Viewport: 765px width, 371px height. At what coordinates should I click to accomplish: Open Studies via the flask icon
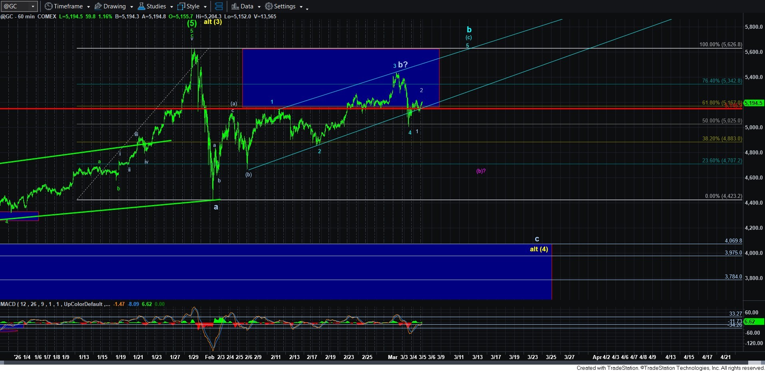[x=141, y=6]
